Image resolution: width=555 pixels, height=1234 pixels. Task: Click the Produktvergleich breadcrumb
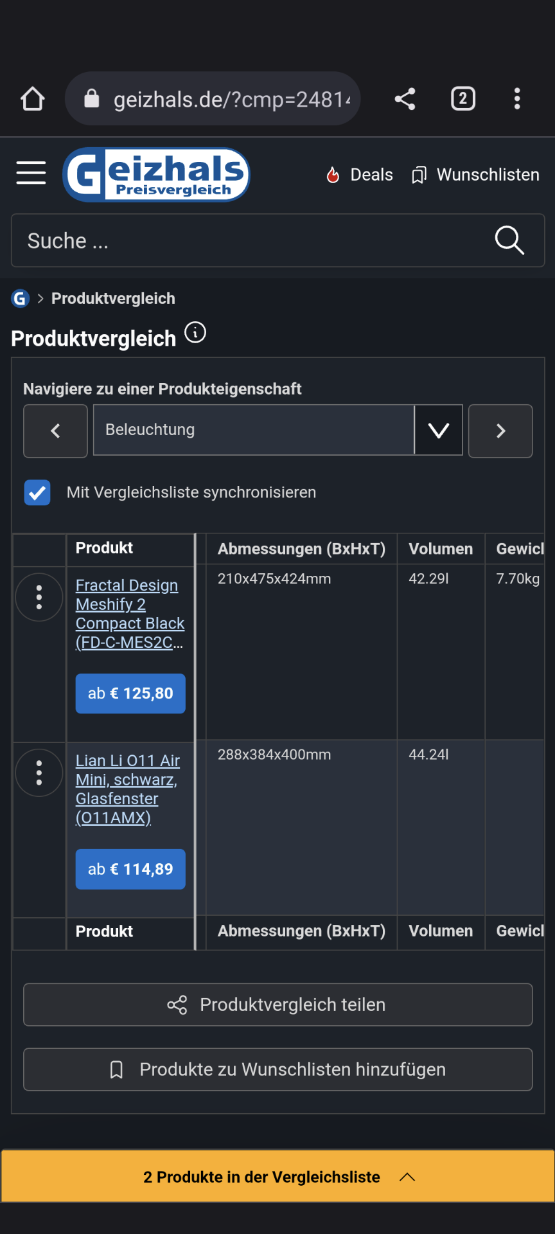tap(113, 298)
